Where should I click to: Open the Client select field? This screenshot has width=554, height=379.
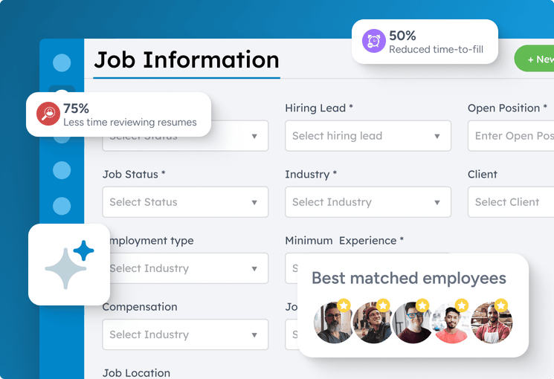click(x=513, y=202)
